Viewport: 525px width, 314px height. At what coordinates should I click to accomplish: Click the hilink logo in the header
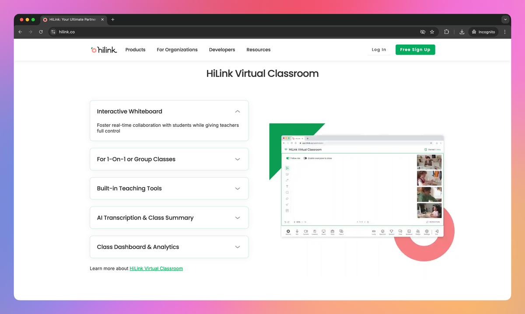pyautogui.click(x=104, y=50)
